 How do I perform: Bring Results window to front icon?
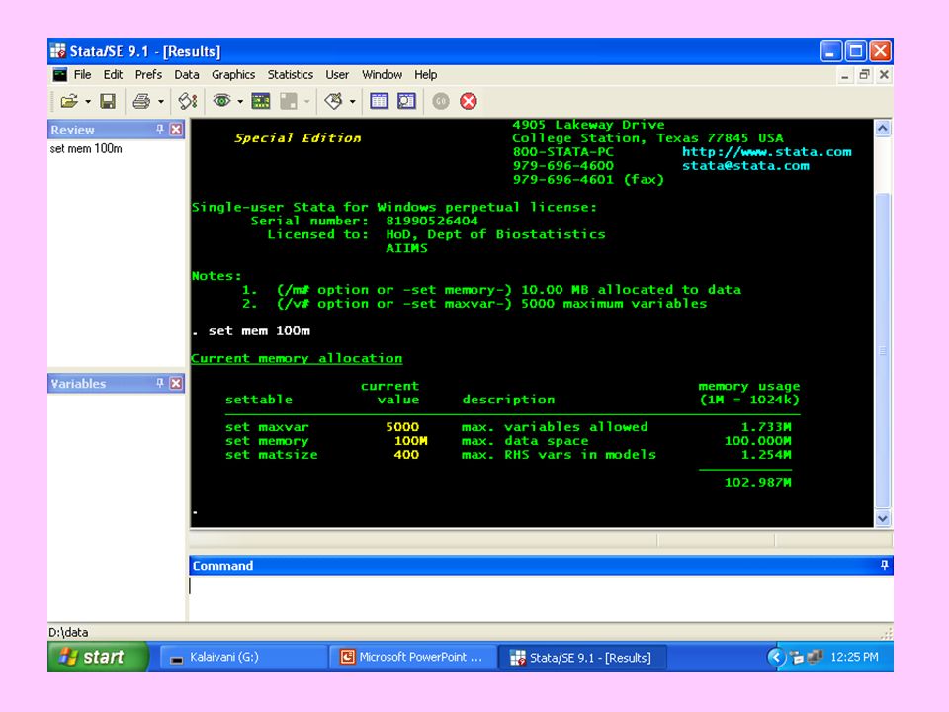[x=261, y=101]
